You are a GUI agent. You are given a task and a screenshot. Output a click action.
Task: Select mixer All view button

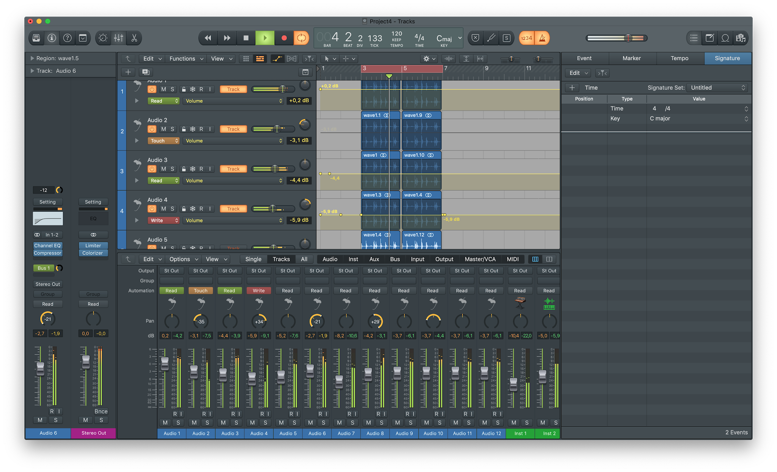pos(304,259)
